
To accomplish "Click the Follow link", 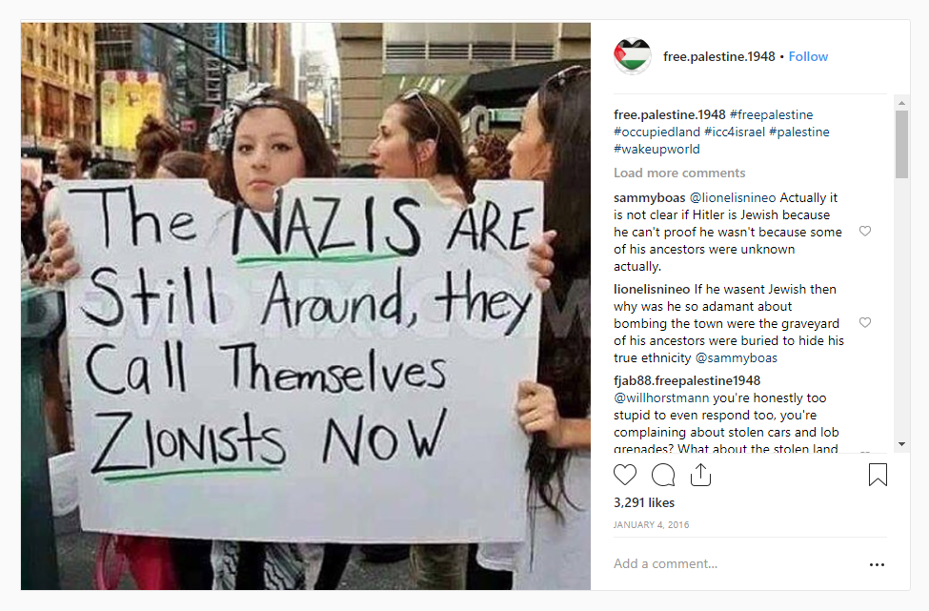I will 808,56.
